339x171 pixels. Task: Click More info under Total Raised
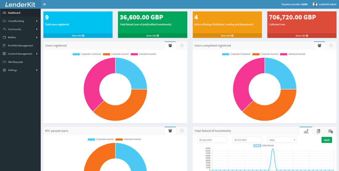click(x=153, y=36)
